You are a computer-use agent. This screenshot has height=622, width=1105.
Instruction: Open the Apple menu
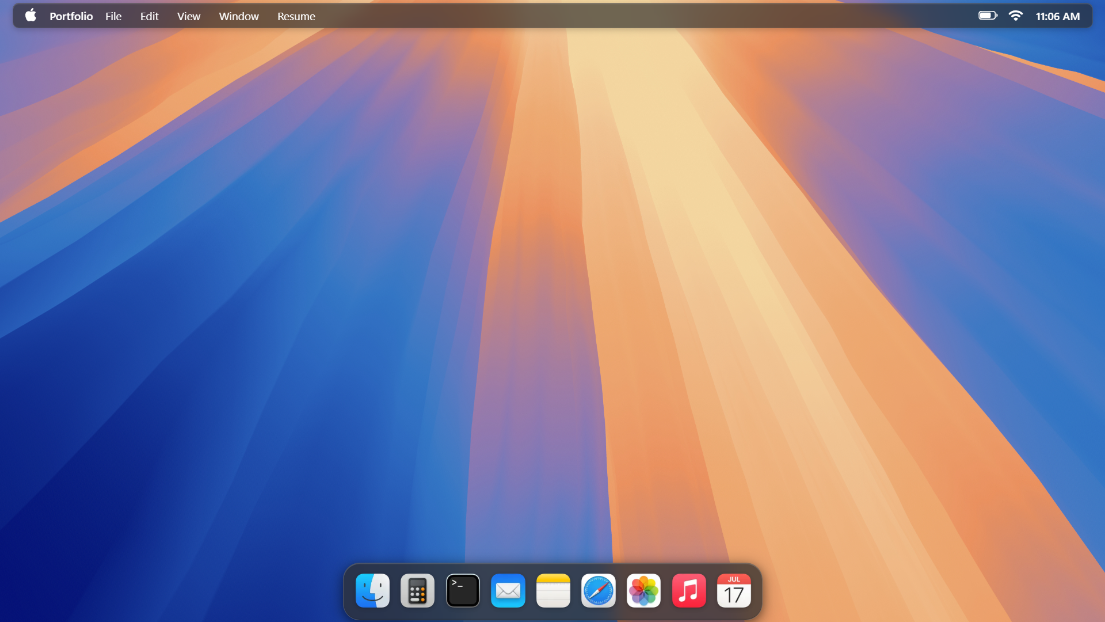[x=30, y=16]
